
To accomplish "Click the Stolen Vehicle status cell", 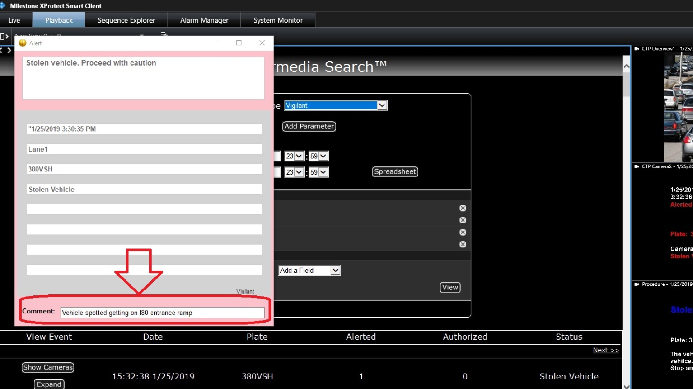I will pyautogui.click(x=569, y=376).
